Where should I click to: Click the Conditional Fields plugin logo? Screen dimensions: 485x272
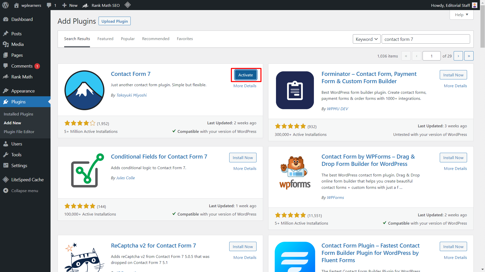coord(87,170)
